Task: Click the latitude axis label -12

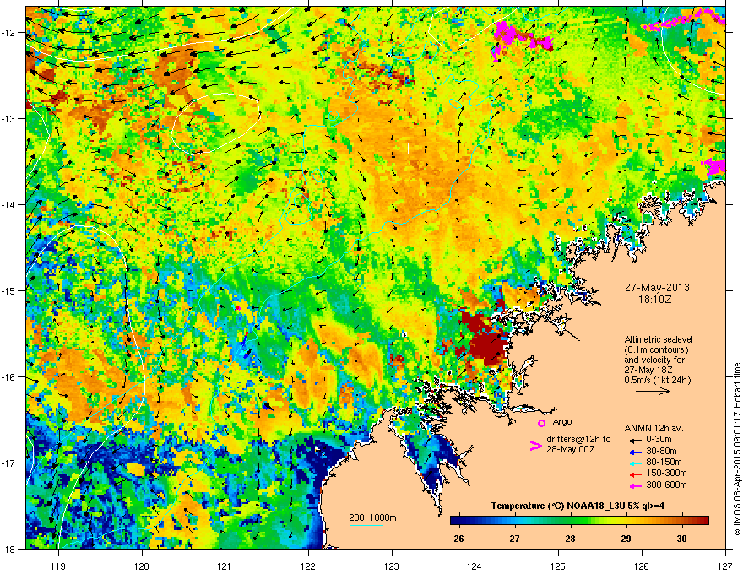Action: 9,32
